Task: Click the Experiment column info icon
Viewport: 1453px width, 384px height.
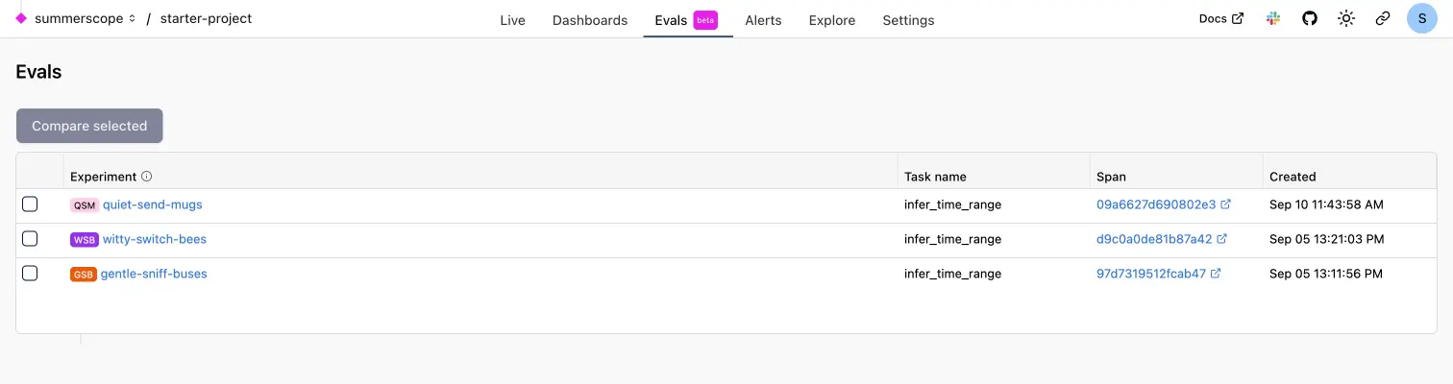Action: click(147, 177)
